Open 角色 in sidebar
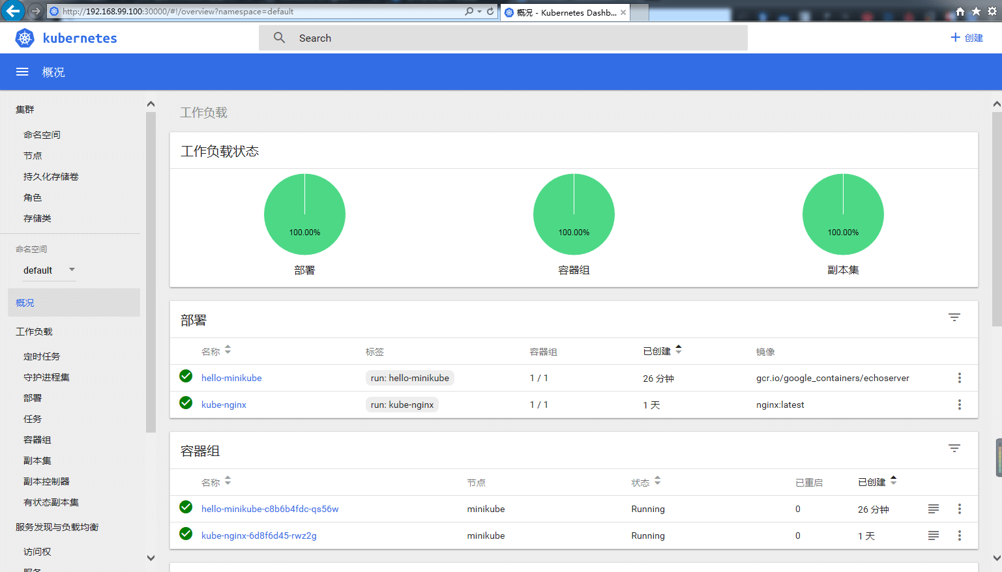 point(33,197)
